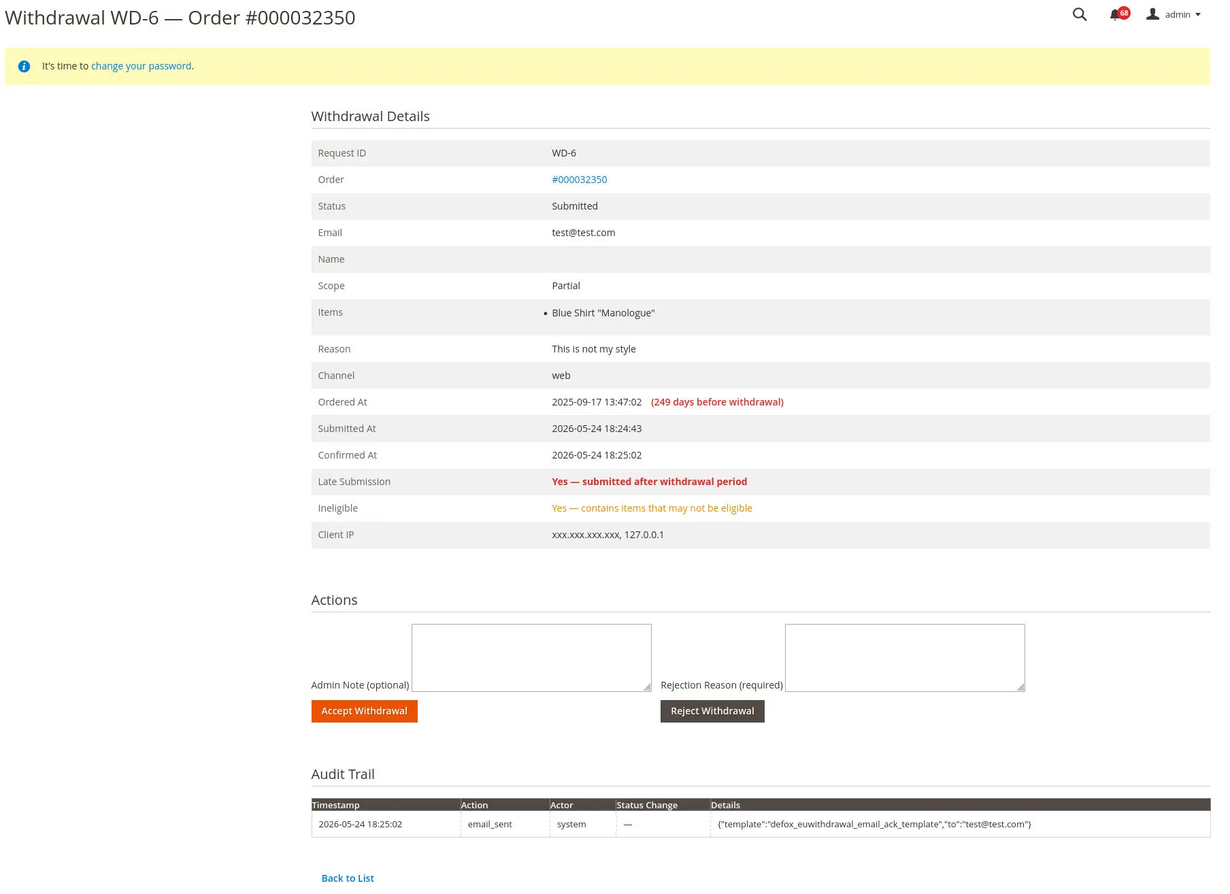Select the test@test.com email value

[584, 233]
